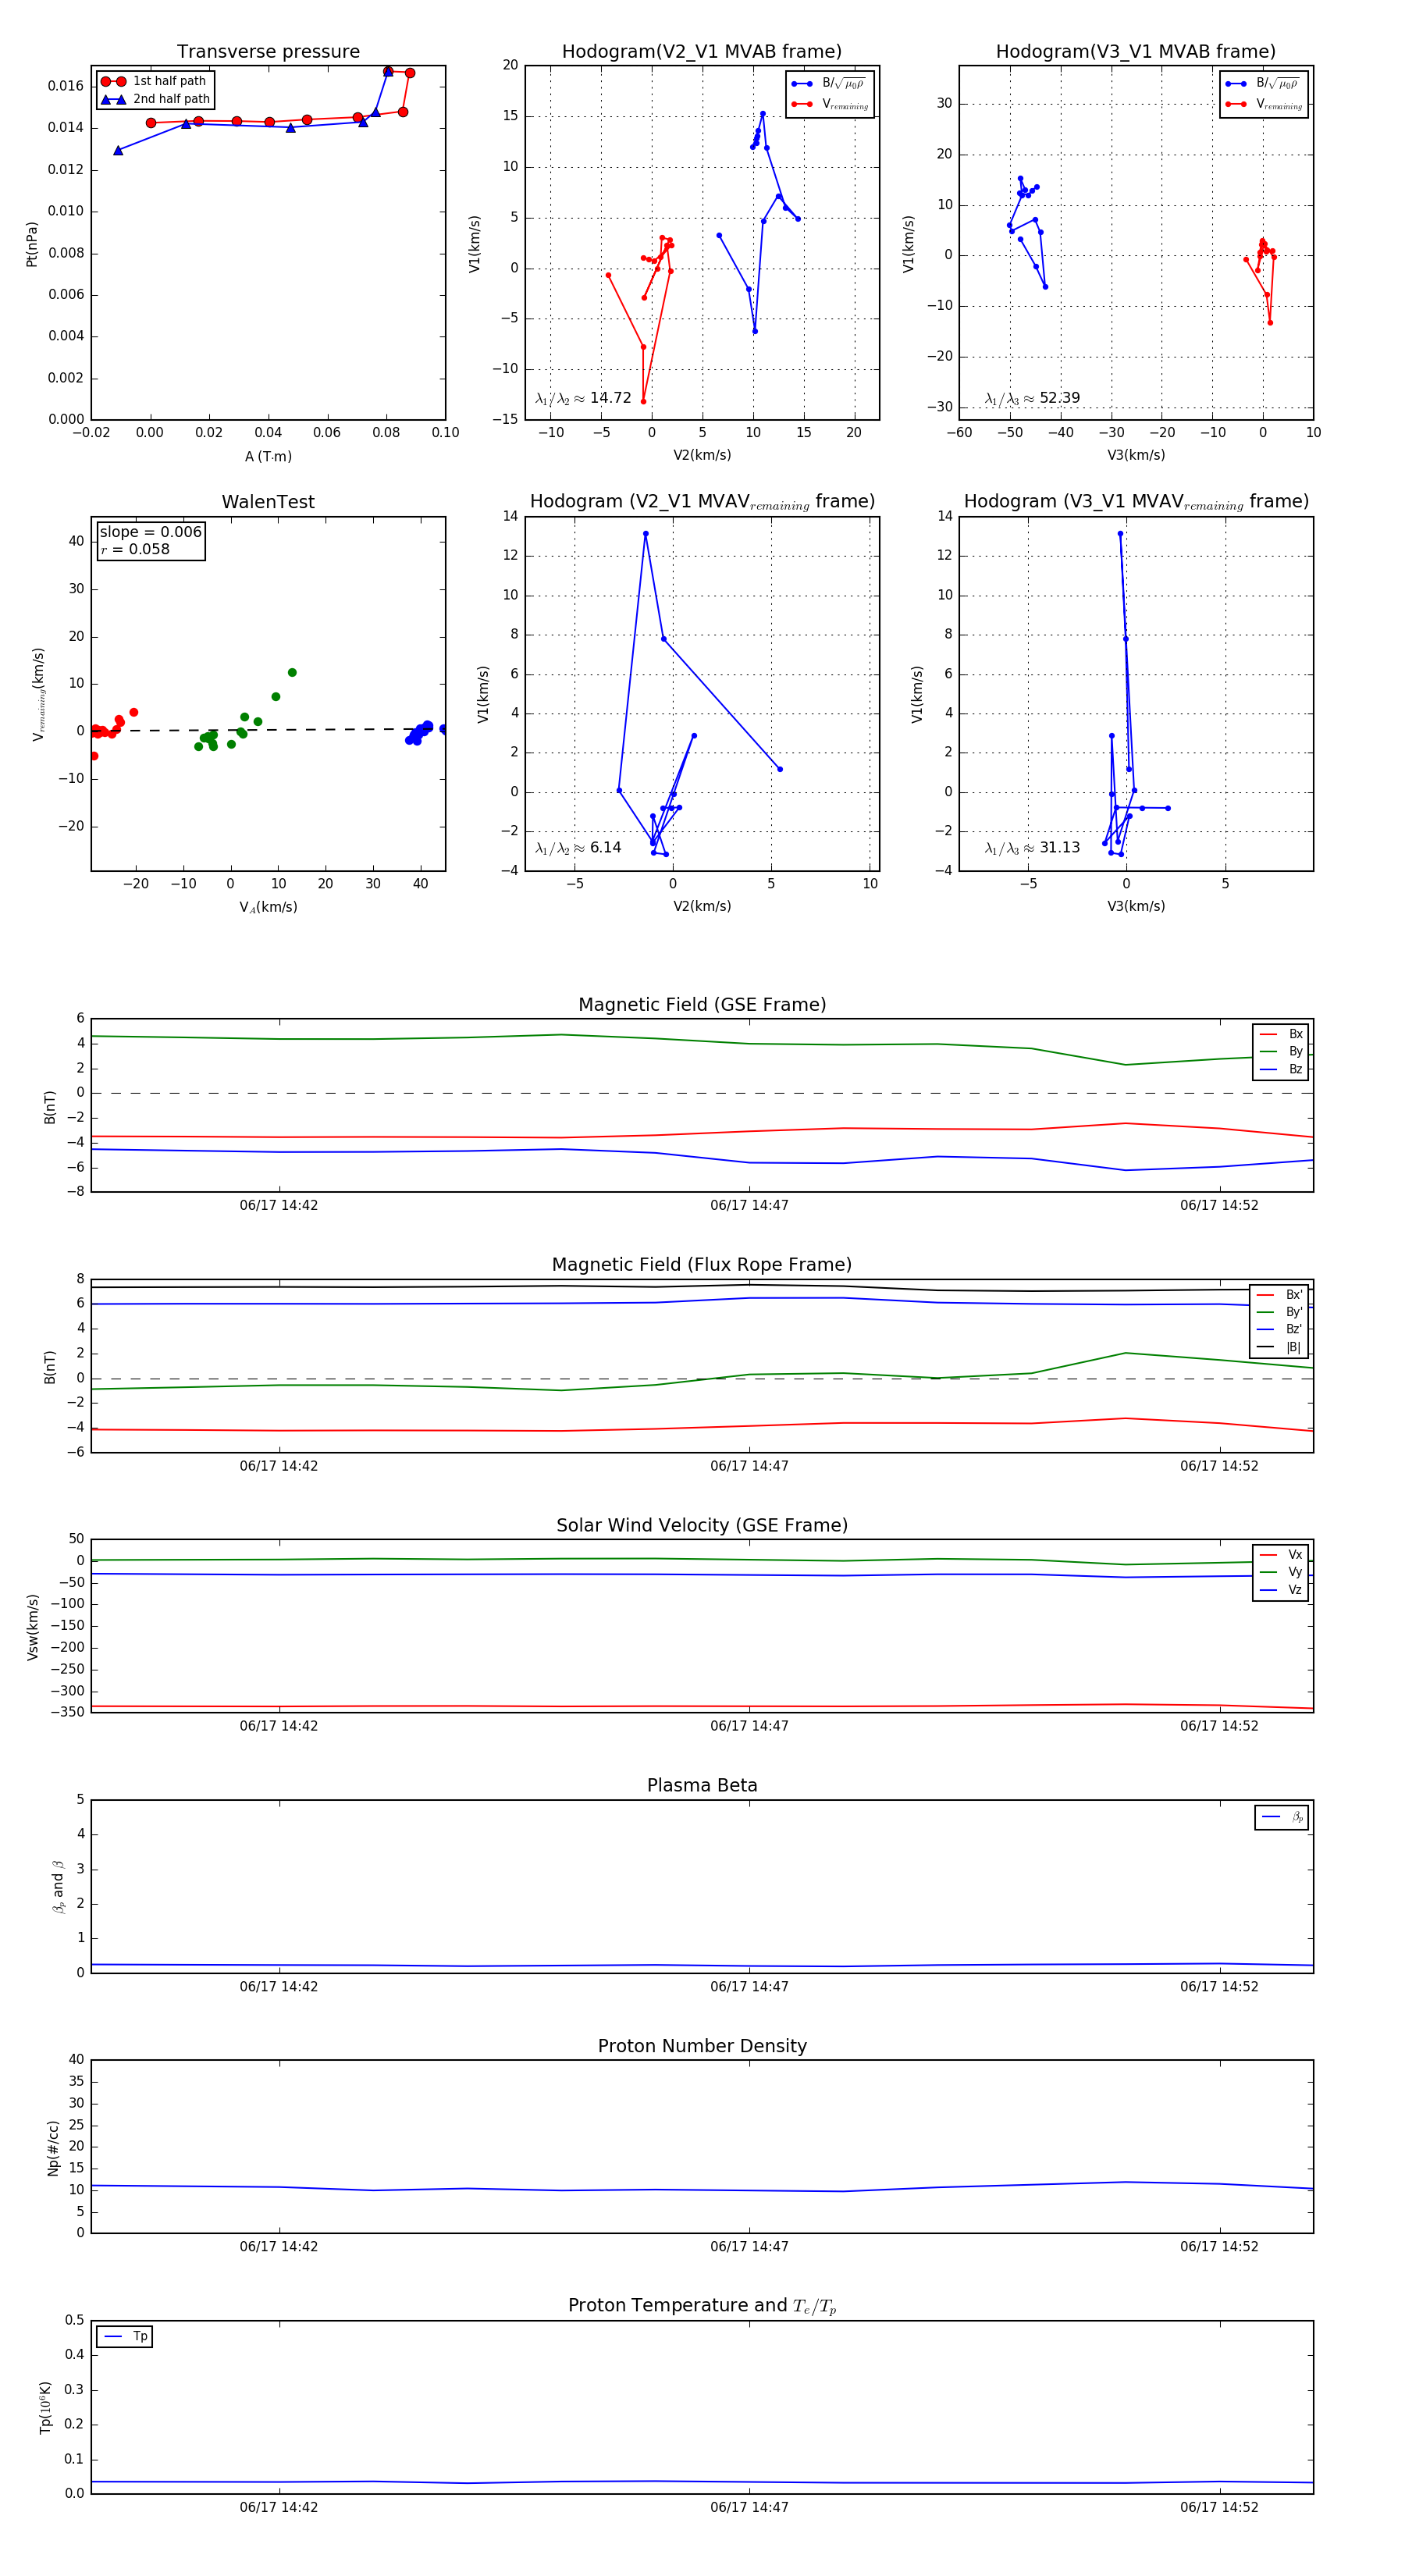Viewport: 1405px width, 2576px height.
Task: Select the Bz' legend entry in Flux Rope panel
Action: [x=1280, y=1329]
